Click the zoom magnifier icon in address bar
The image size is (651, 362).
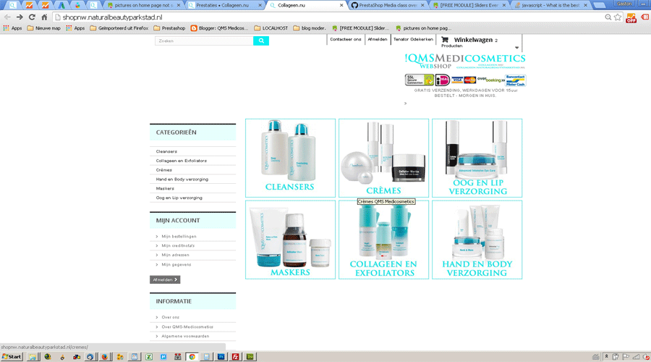608,17
